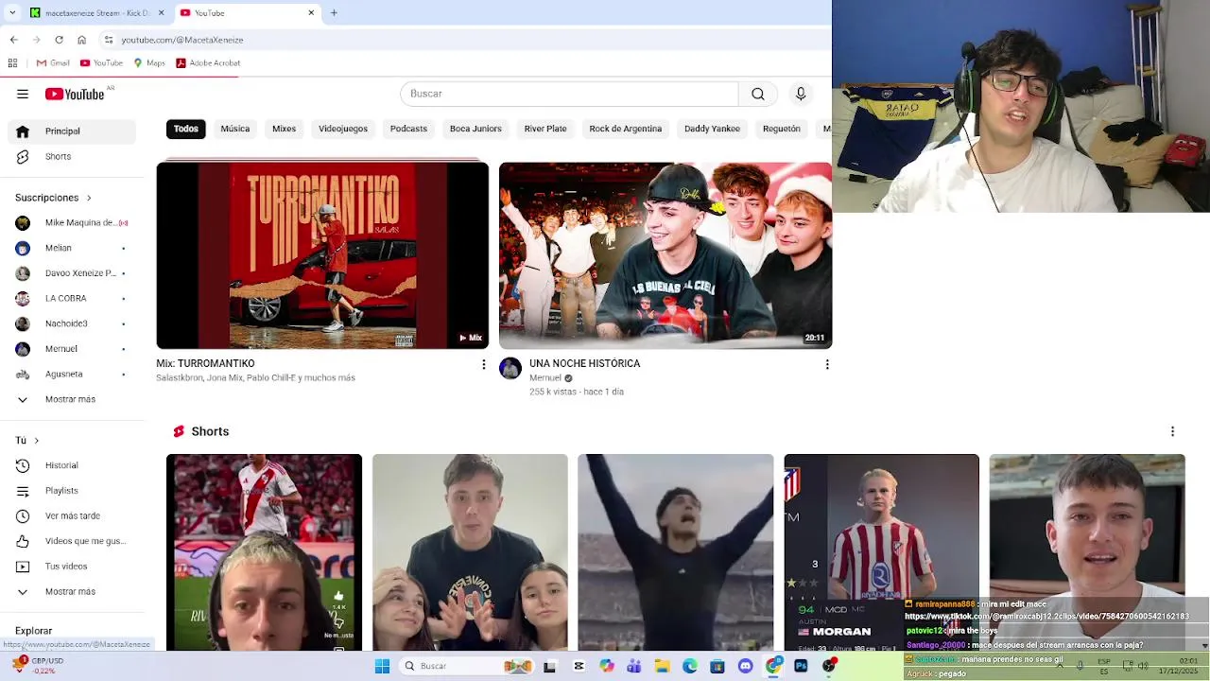Open Mernuel channel in sidebar subscriptions
The width and height of the screenshot is (1210, 681).
[72, 349]
